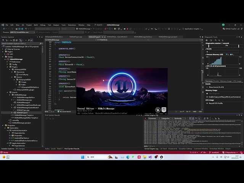Viewport: 244px width, 183px height.
Task: Expand the References node under XGMultiManage
Action: click(7, 62)
